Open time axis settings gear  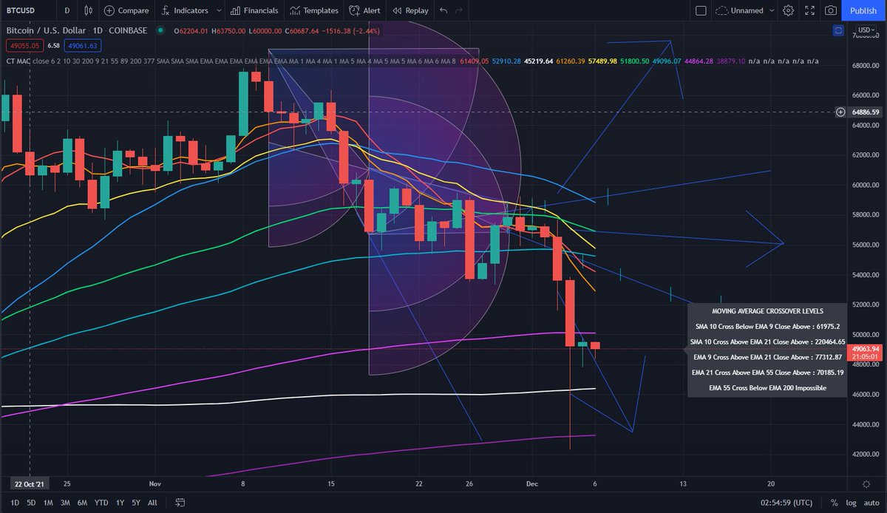pos(866,483)
